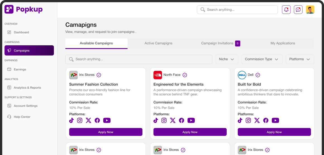Expand the Niche filter dropdown

[227, 59]
